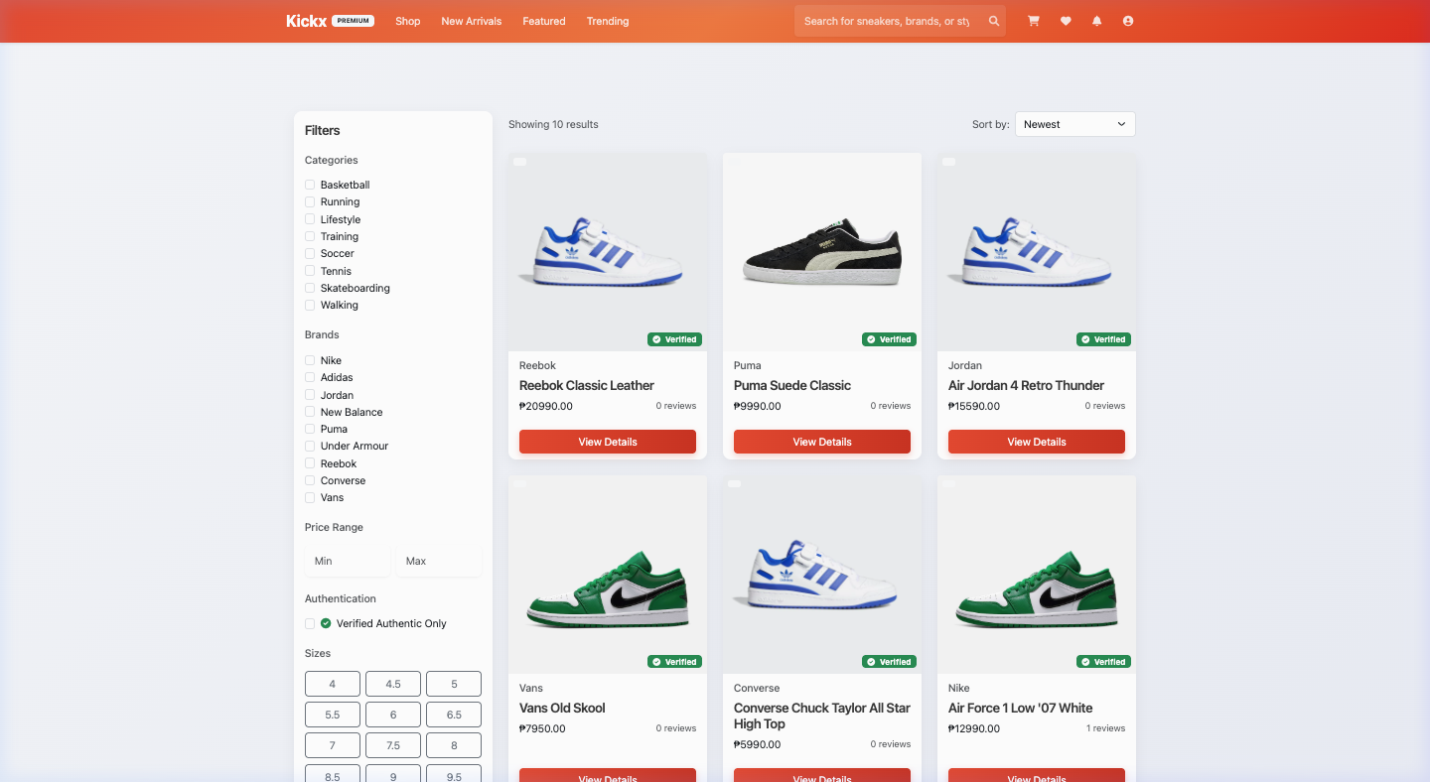Open the Trending nav link

[608, 21]
